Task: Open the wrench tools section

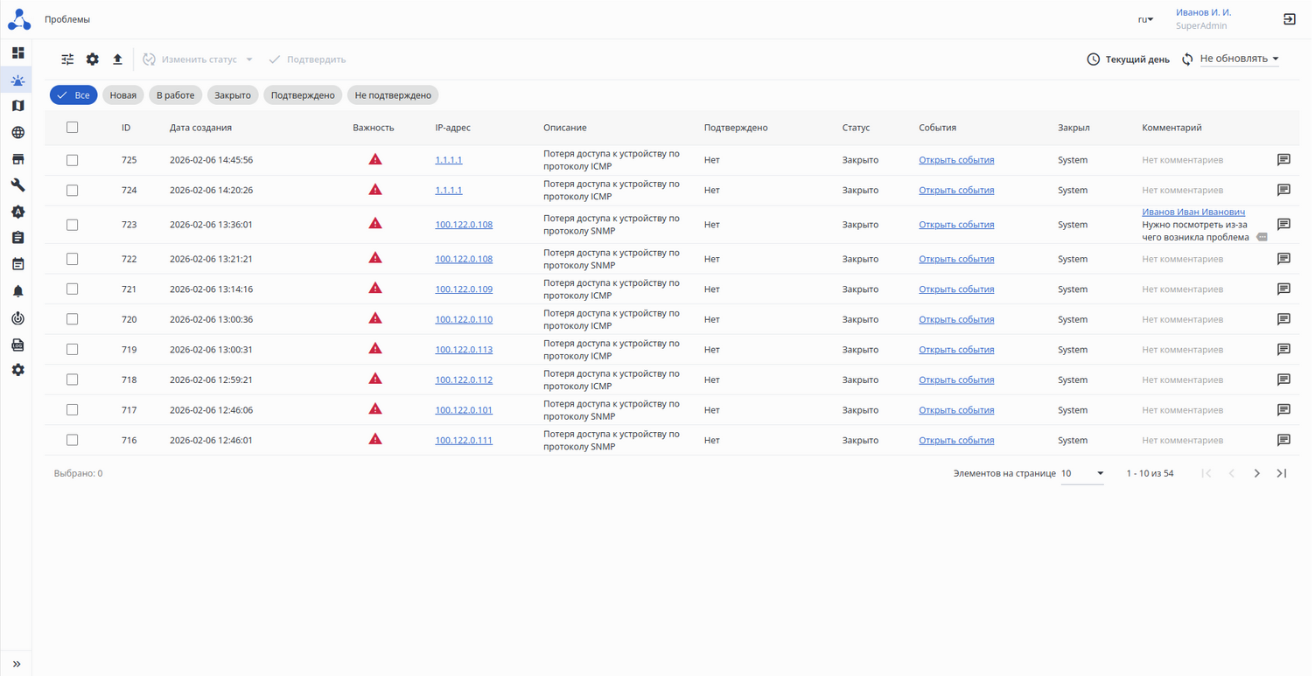Action: (17, 185)
